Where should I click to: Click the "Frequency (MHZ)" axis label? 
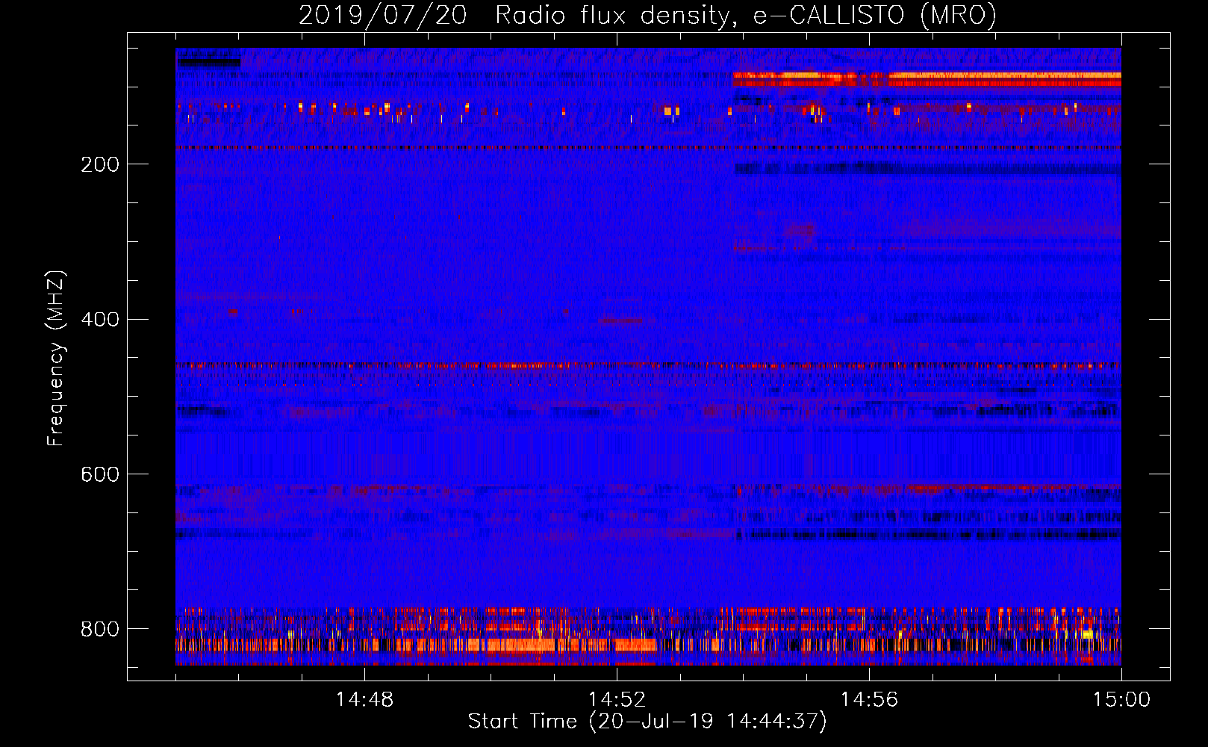(56, 358)
